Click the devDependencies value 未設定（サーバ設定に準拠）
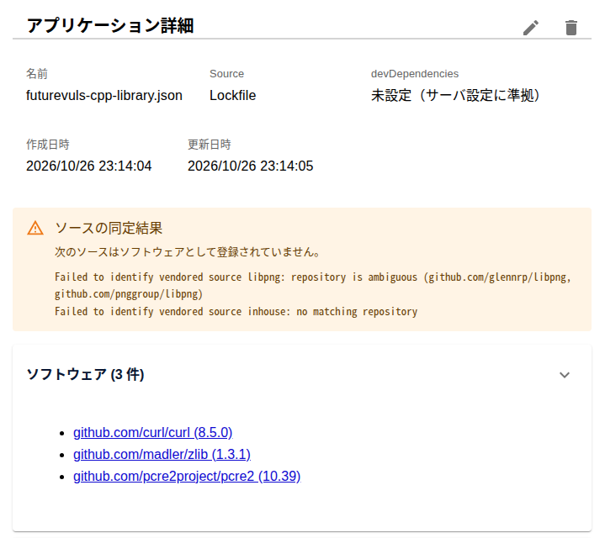This screenshot has height=538, width=605. click(x=455, y=95)
